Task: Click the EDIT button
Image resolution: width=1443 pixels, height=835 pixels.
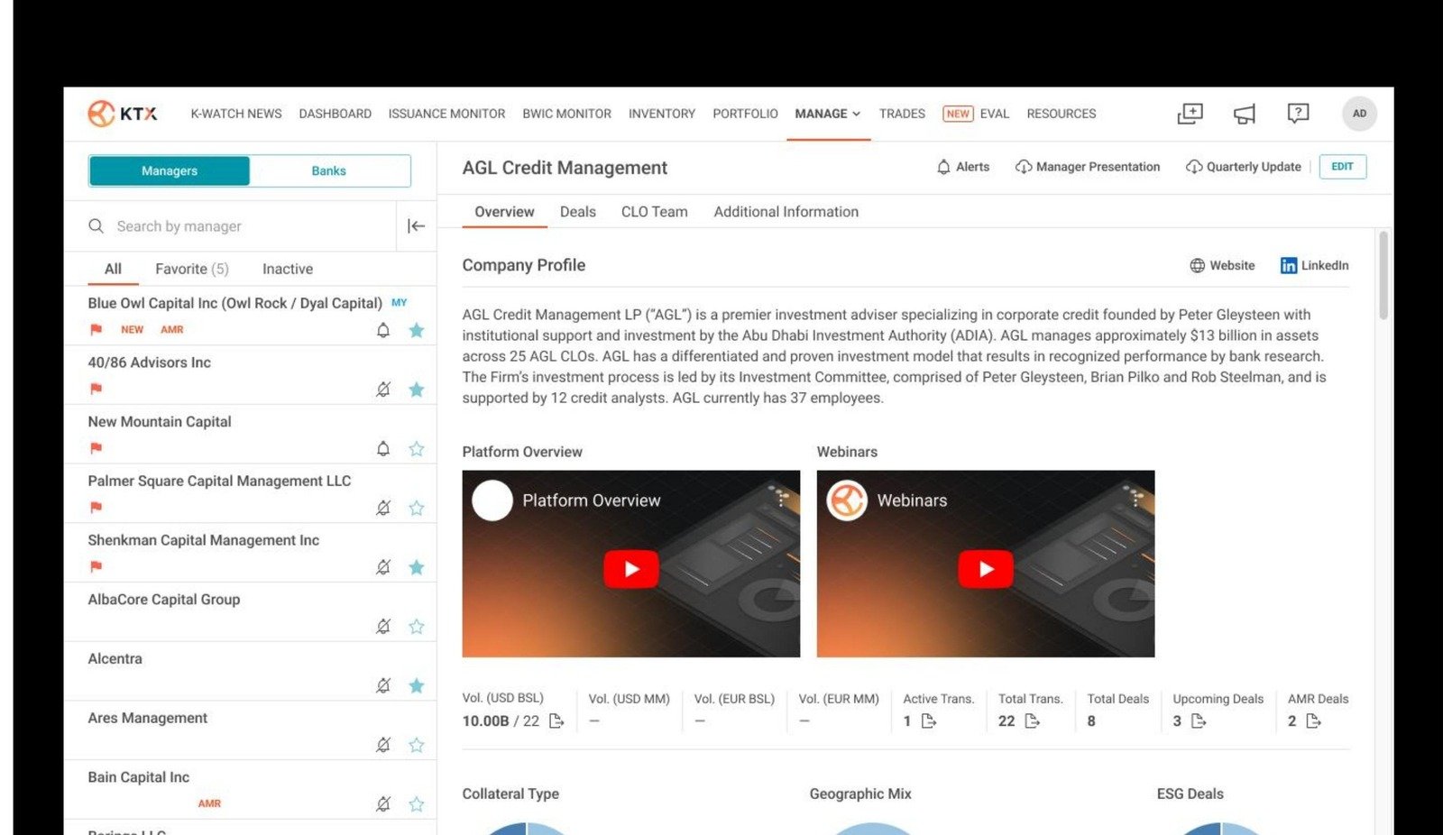Action: point(1342,167)
